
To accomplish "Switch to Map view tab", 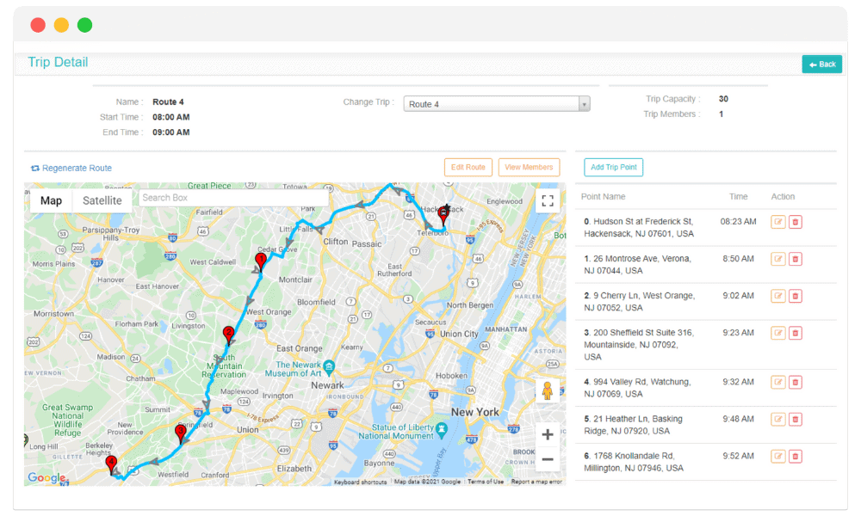I will (51, 200).
